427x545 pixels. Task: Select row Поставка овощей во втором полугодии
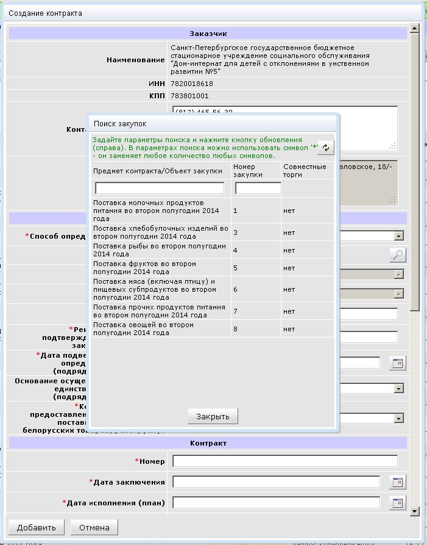(x=213, y=329)
